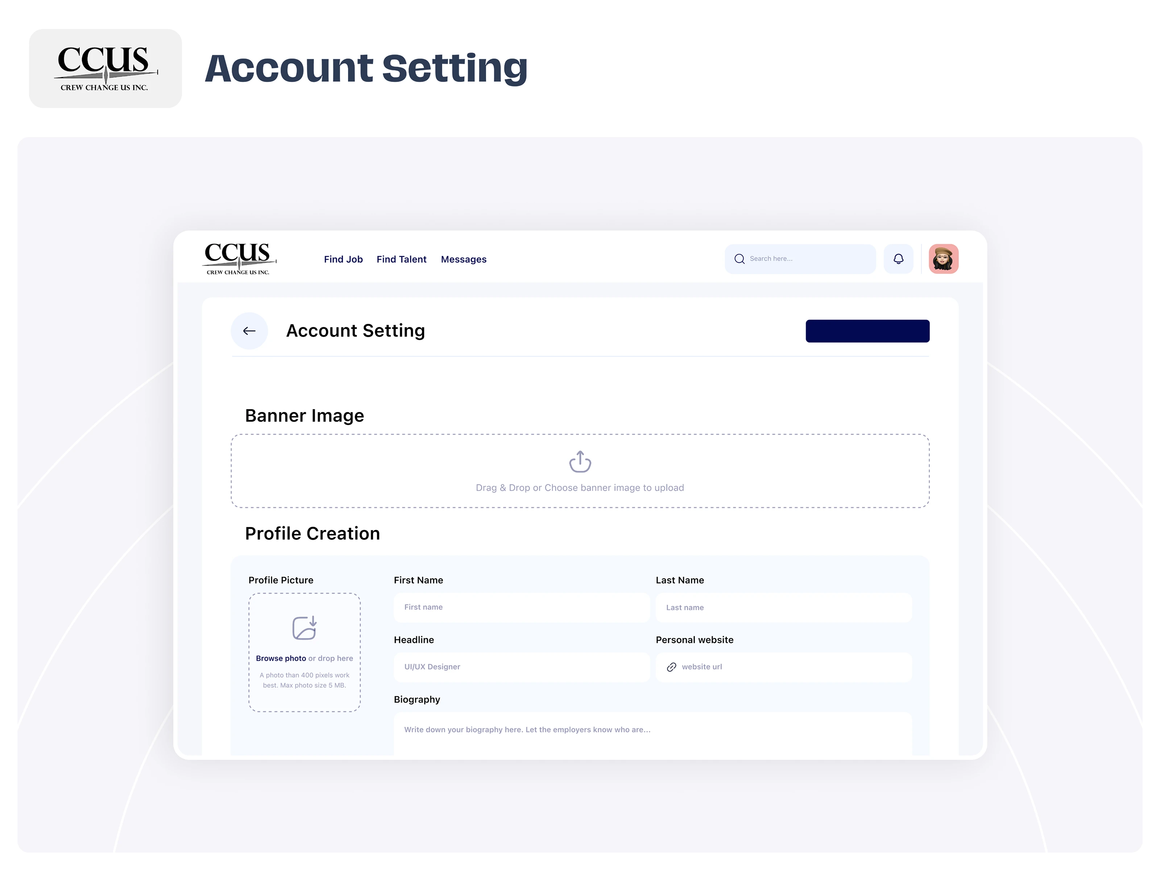Select the Headline field with UI/UX Designer
The width and height of the screenshot is (1160, 870).
[x=522, y=667]
